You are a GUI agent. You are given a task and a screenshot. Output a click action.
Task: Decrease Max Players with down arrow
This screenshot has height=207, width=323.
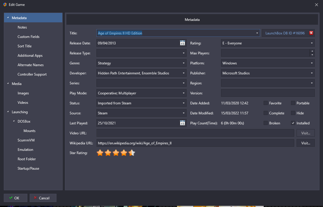pyautogui.click(x=312, y=55)
